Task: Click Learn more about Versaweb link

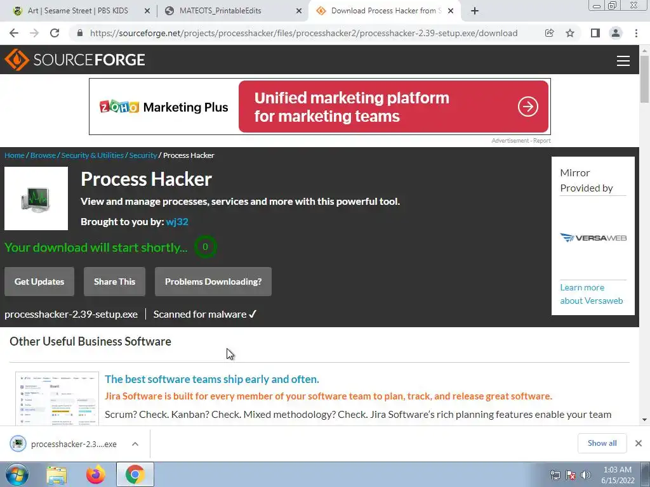Action: pyautogui.click(x=592, y=294)
